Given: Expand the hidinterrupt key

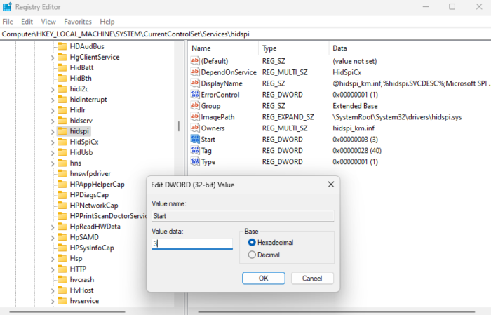Looking at the screenshot, I should pyautogui.click(x=53, y=100).
